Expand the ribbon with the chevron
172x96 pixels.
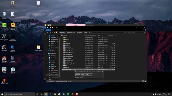tap(144, 30)
